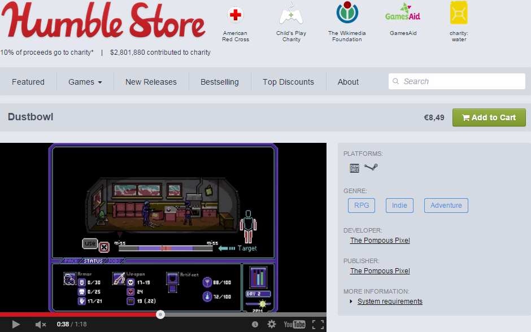The height and width of the screenshot is (332, 531).
Task: Open the video settings gear
Action: pyautogui.click(x=272, y=324)
